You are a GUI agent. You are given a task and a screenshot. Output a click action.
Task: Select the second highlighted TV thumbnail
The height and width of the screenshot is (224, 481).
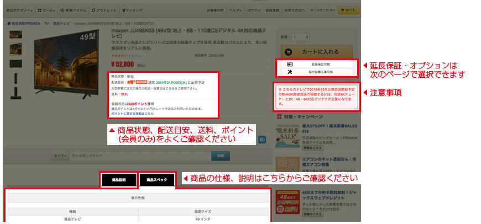coord(15,49)
